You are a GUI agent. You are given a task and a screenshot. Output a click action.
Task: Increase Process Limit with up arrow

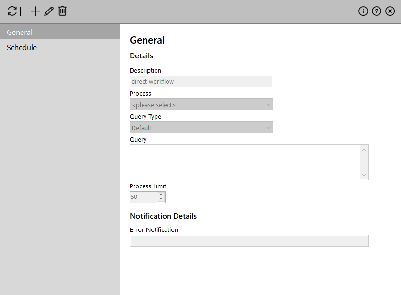[161, 195]
